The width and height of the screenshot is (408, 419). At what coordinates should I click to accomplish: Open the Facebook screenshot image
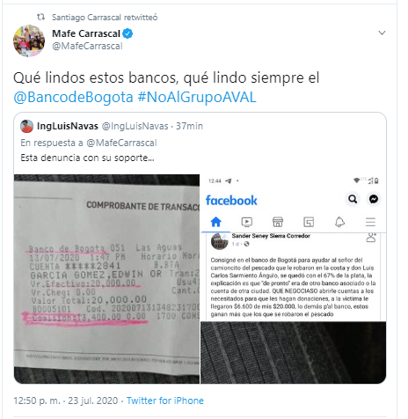click(x=293, y=279)
